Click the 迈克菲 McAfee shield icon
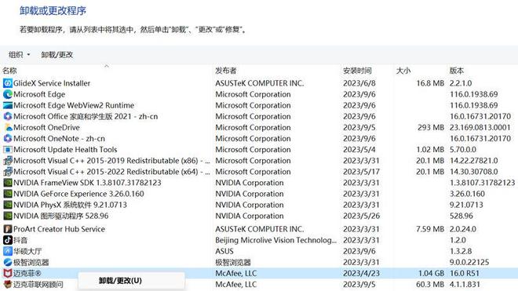518x291 pixels. click(x=8, y=274)
